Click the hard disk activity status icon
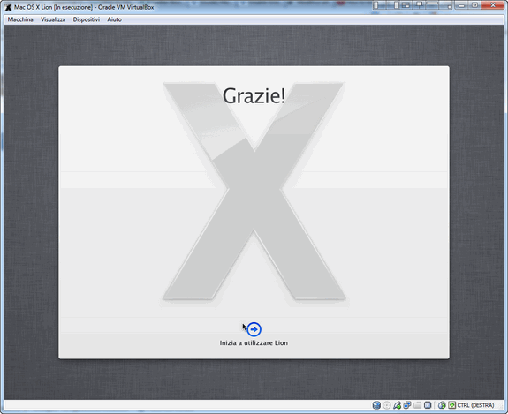The image size is (508, 414). 376,405
